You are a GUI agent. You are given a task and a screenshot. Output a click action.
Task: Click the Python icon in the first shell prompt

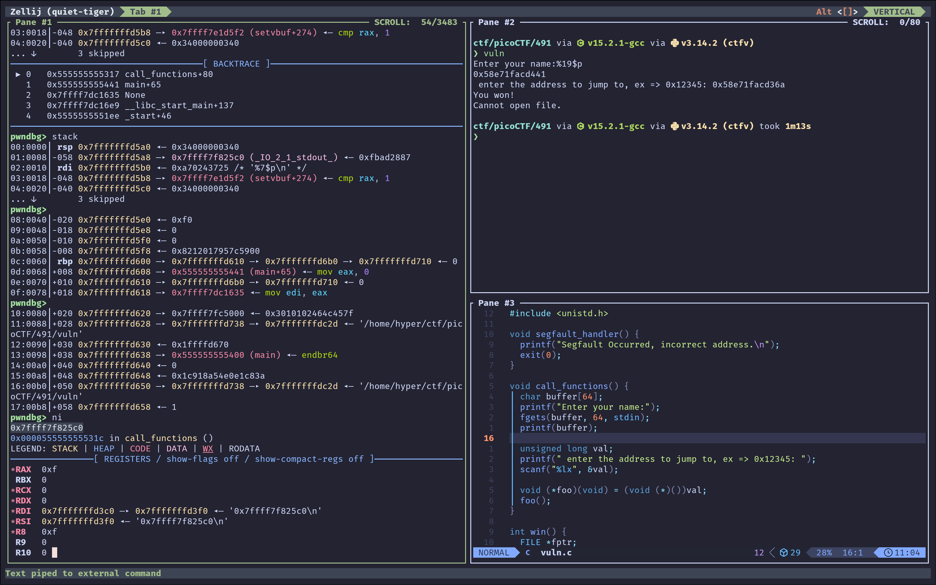(675, 43)
